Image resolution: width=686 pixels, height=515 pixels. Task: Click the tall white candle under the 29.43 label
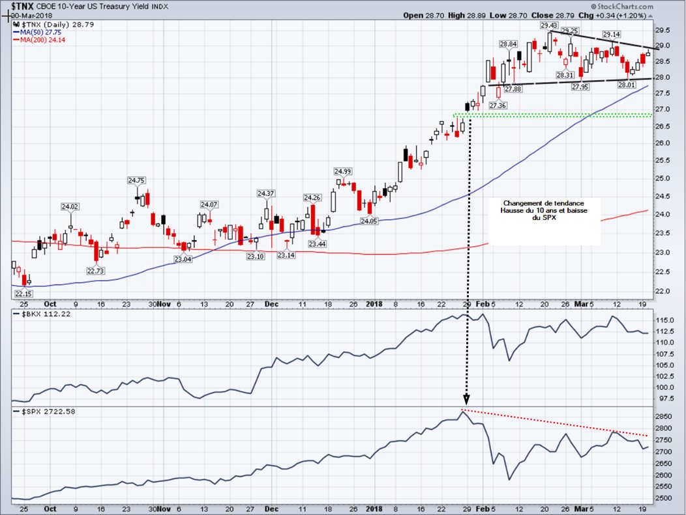pyautogui.click(x=550, y=42)
